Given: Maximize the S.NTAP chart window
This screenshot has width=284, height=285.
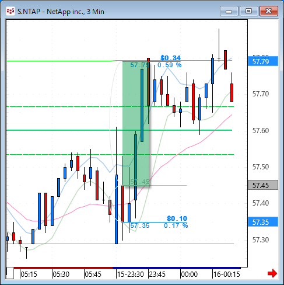Looking at the screenshot, I should pos(248,11).
